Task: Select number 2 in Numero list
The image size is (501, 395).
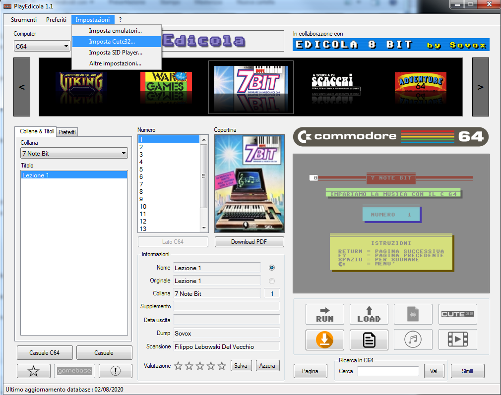Action: [x=169, y=147]
